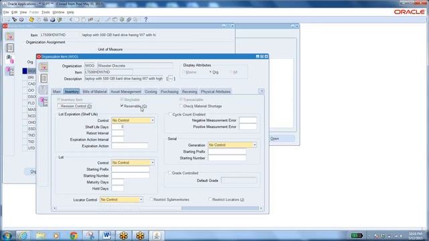Open the Costing tab
This screenshot has width=429, height=241.
[x=151, y=92]
